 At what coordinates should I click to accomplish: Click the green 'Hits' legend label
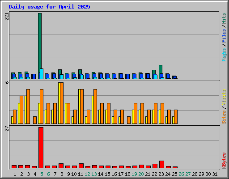click(x=224, y=18)
